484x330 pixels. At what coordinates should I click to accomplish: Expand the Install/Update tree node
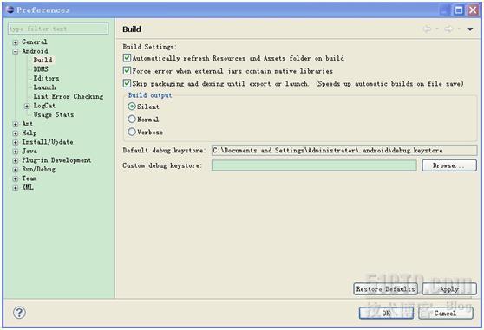point(15,142)
